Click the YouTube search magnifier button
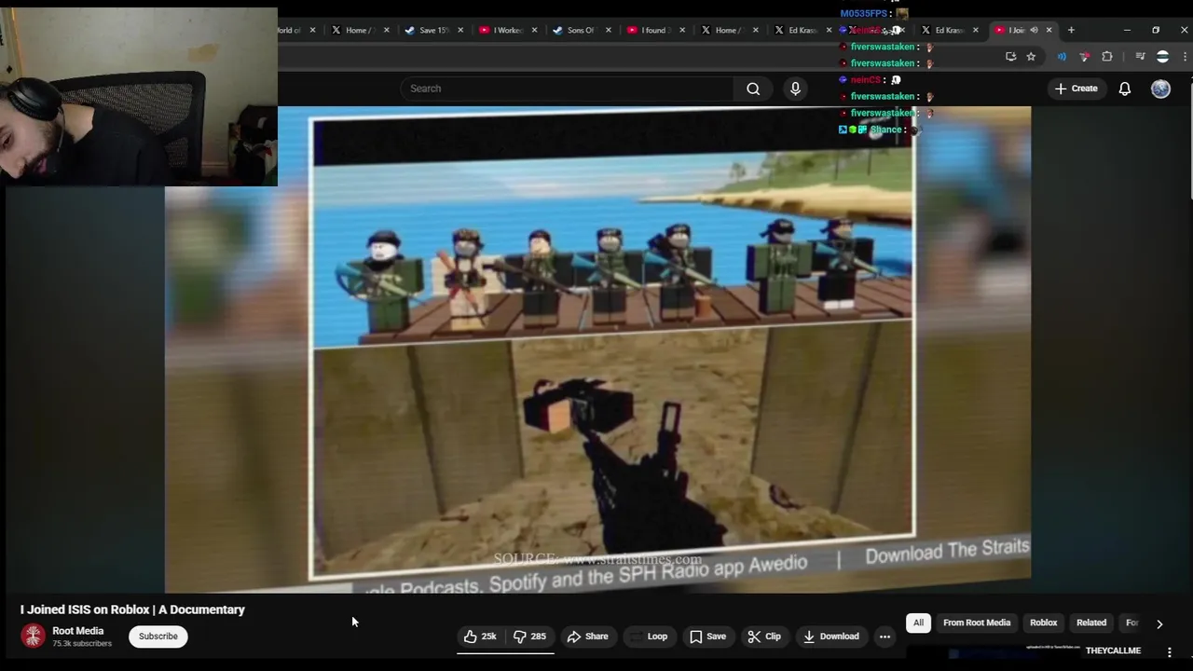 [753, 89]
